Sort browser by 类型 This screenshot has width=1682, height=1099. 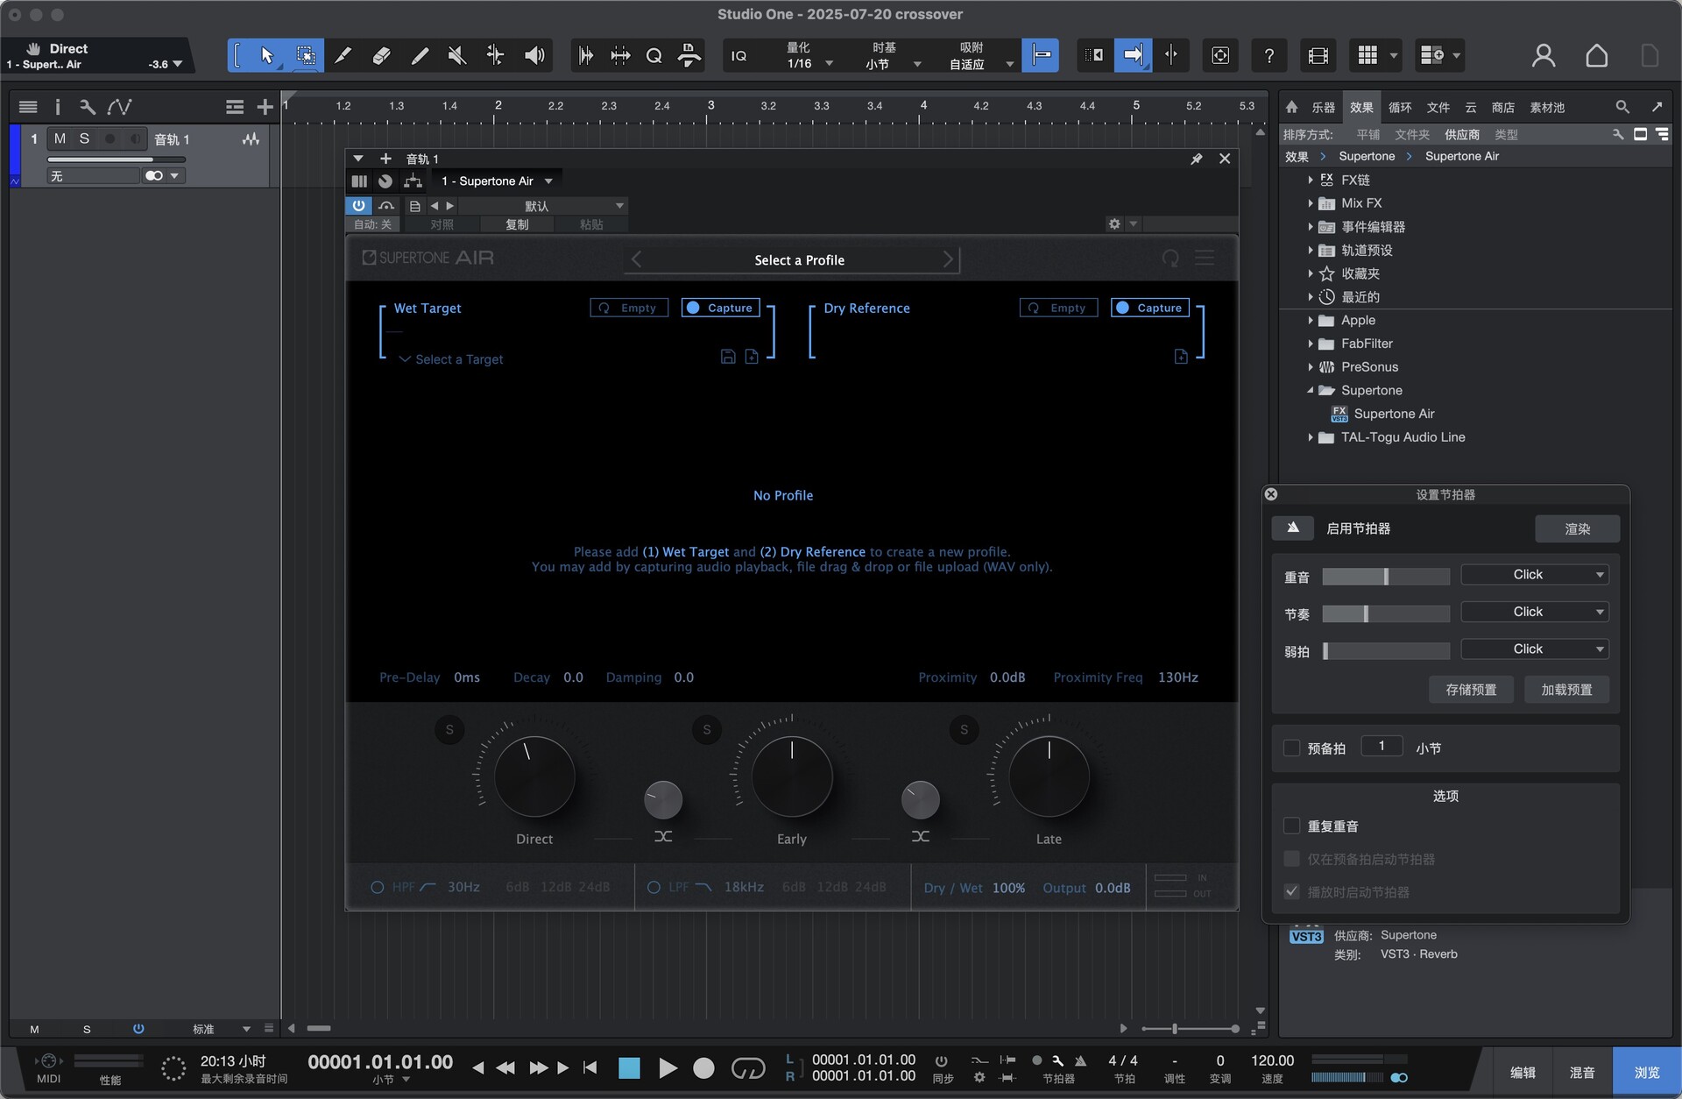[1506, 134]
